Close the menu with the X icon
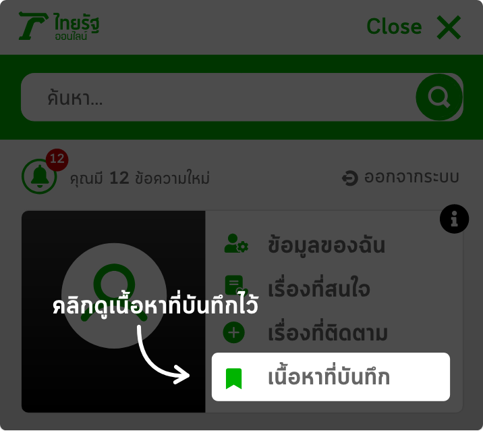The height and width of the screenshot is (431, 483). (x=449, y=27)
